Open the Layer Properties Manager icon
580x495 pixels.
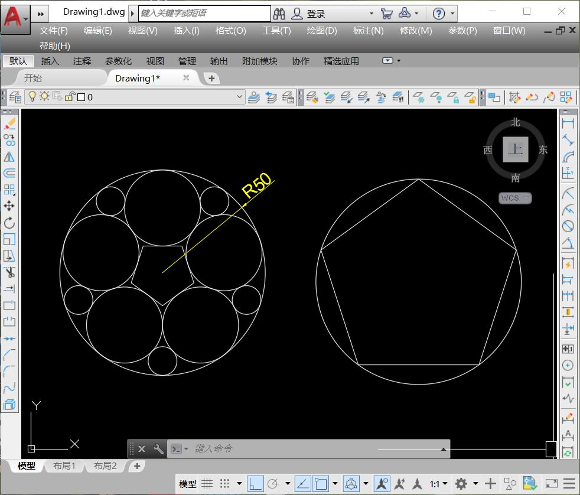[15, 97]
